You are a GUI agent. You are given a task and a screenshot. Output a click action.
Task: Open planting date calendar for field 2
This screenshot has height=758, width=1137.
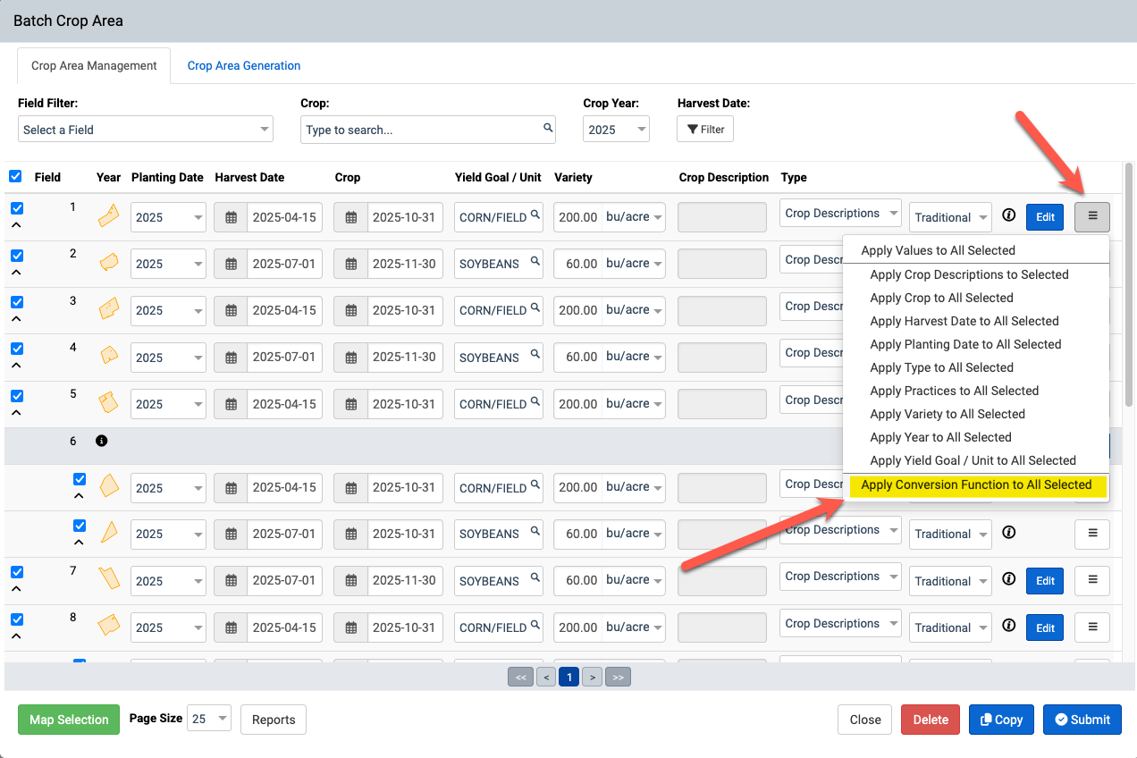(x=232, y=264)
